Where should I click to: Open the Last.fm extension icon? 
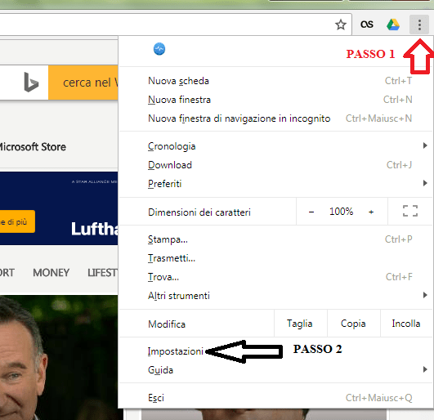click(367, 25)
